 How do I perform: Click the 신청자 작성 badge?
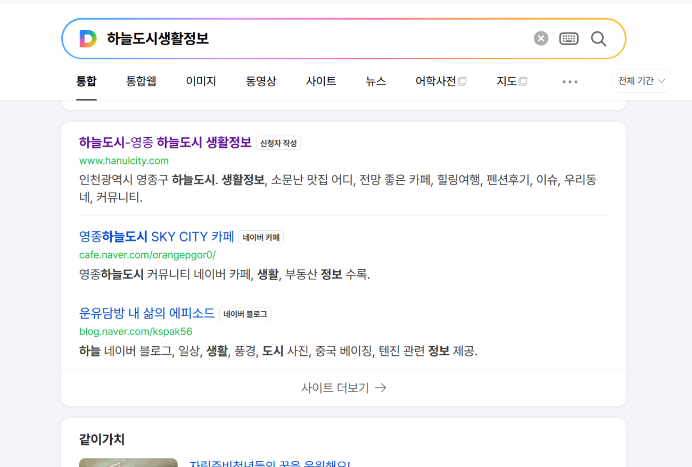point(278,143)
